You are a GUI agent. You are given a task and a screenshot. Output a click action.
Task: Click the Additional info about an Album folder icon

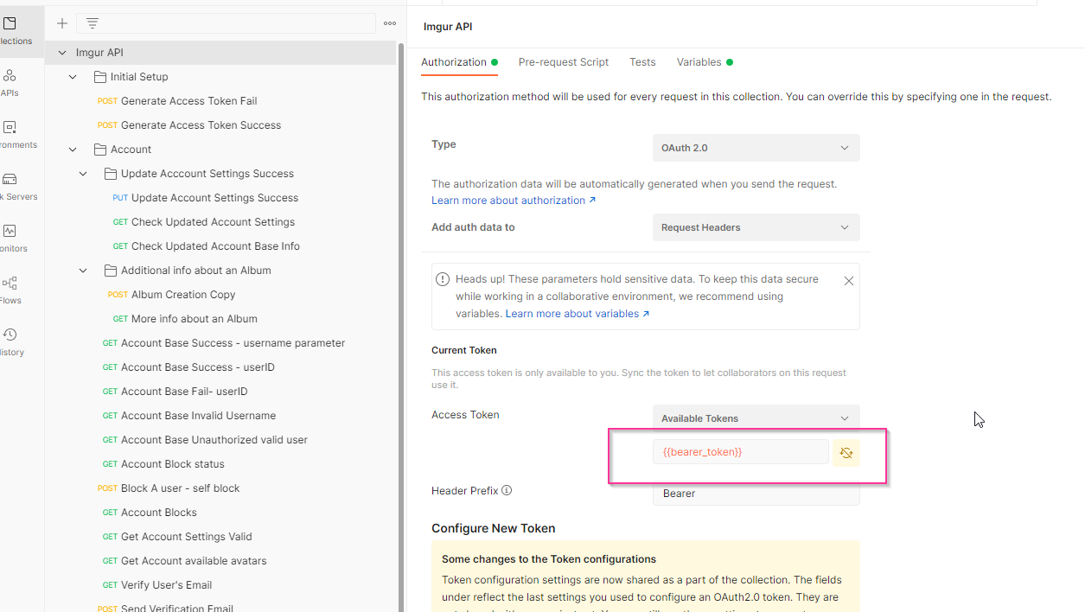click(111, 271)
